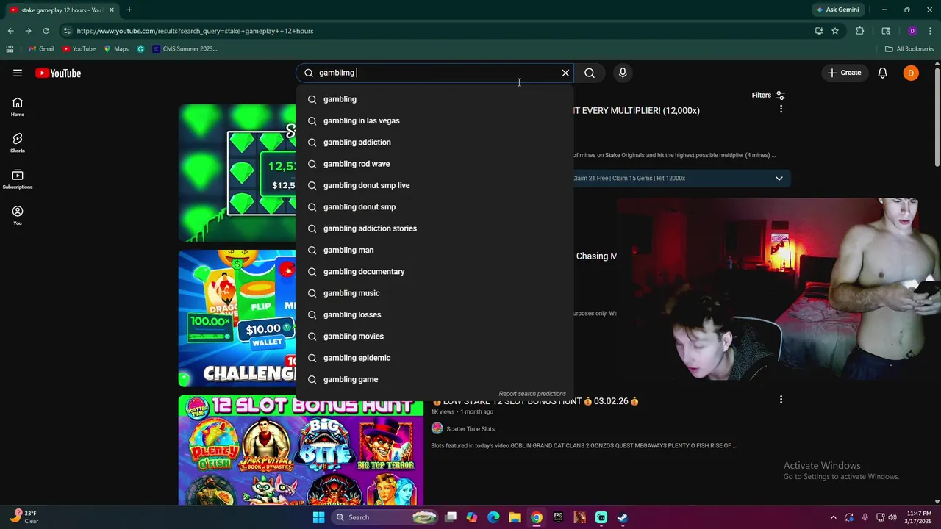Open CMS Summer 2023 bookmark
This screenshot has height=529, width=941.
pos(185,48)
